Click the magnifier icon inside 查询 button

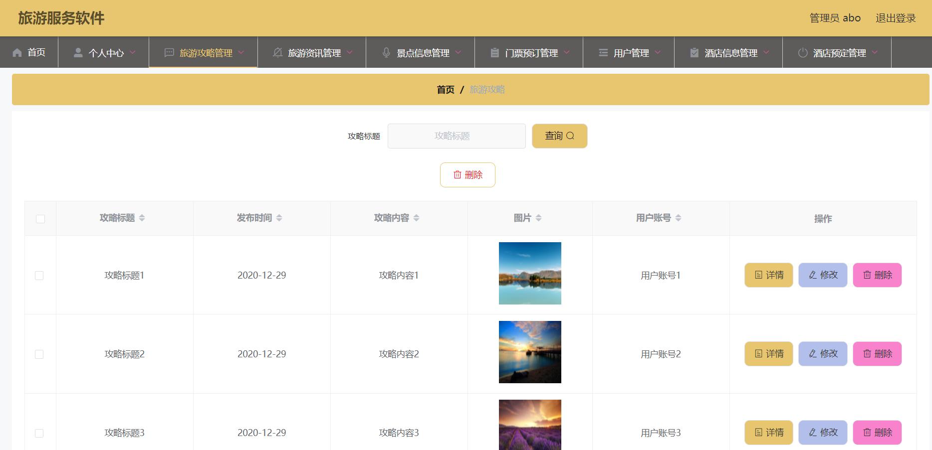click(571, 136)
